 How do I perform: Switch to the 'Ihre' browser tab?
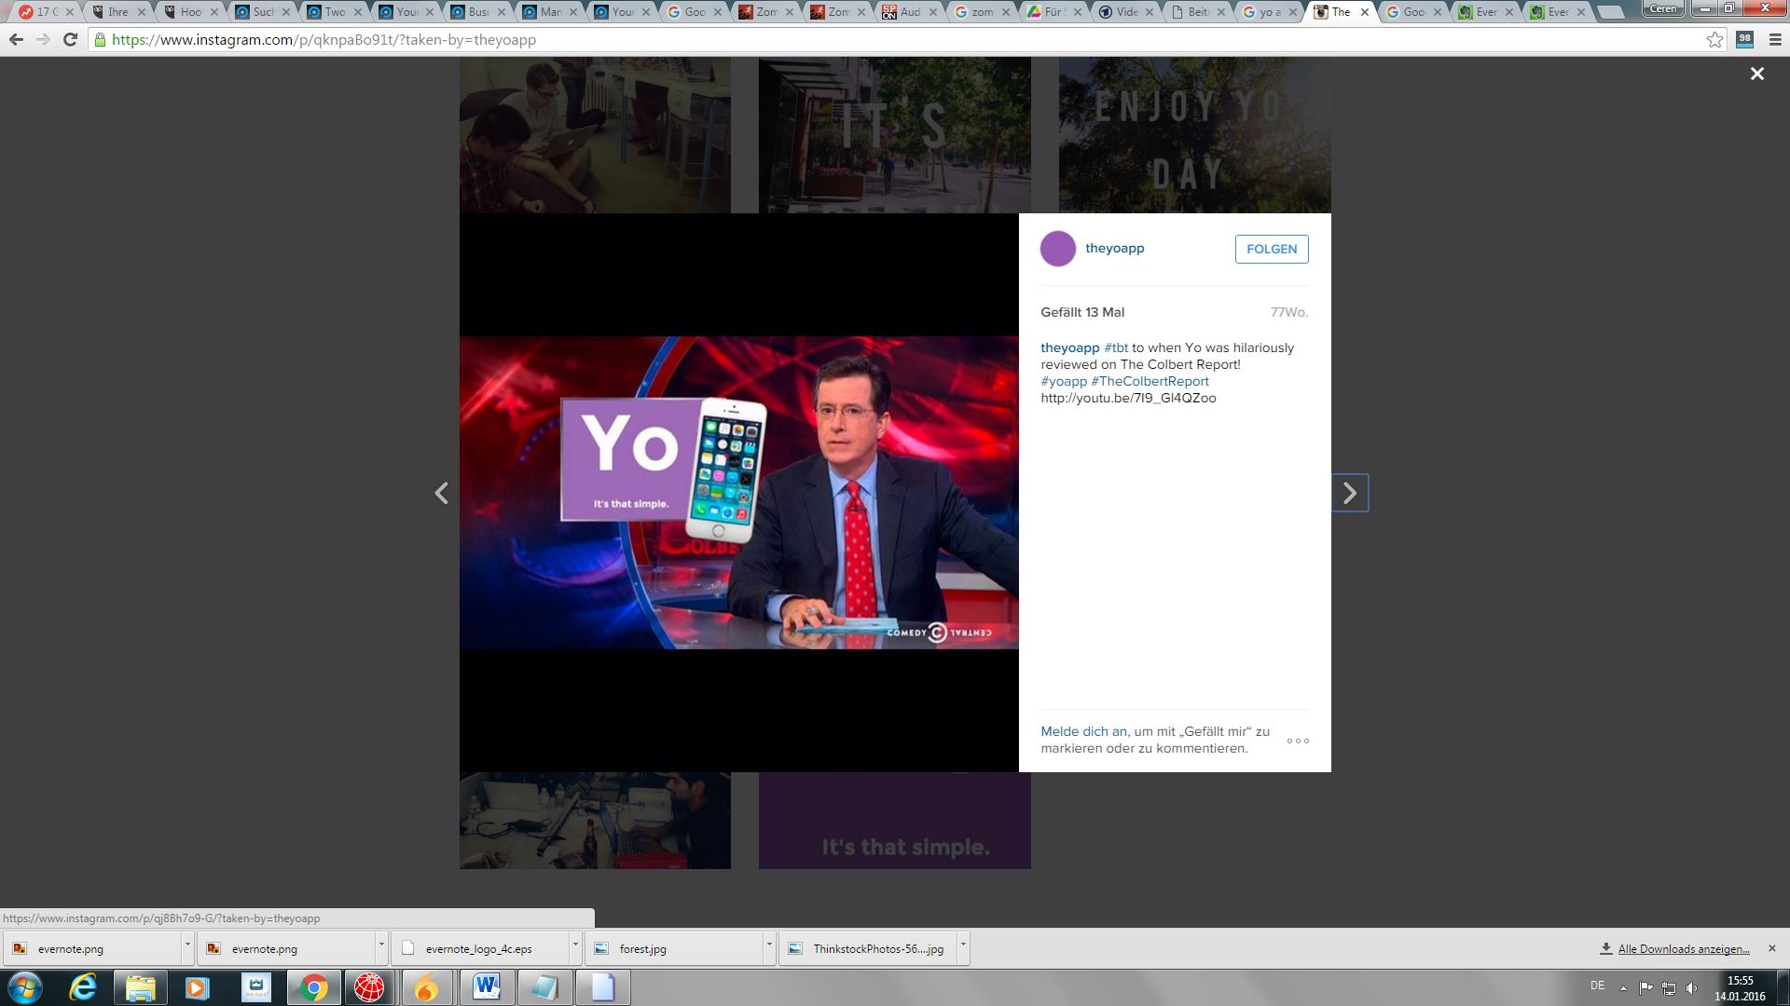tap(117, 12)
